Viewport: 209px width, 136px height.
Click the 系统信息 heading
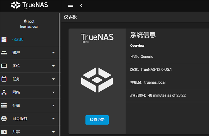143,35
